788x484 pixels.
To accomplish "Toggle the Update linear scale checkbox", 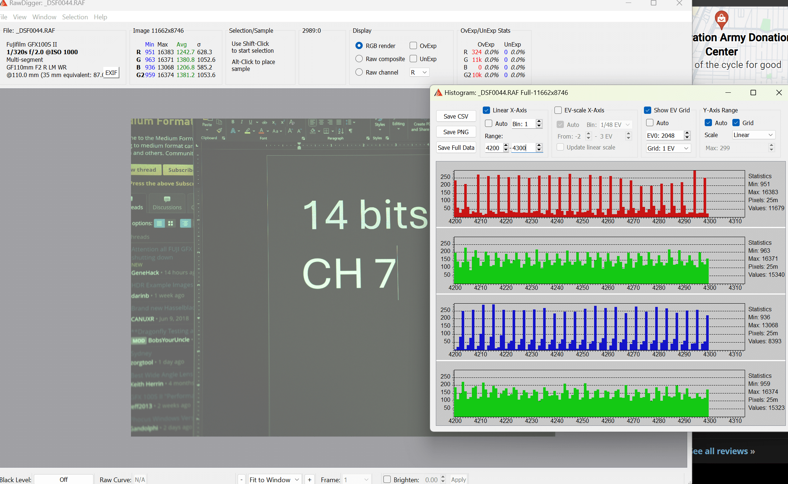I will click(561, 147).
